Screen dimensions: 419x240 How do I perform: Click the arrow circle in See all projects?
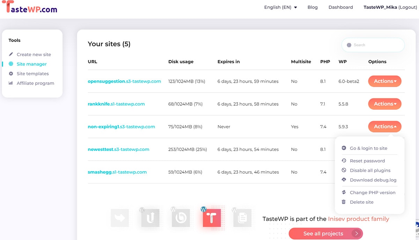click(356, 234)
